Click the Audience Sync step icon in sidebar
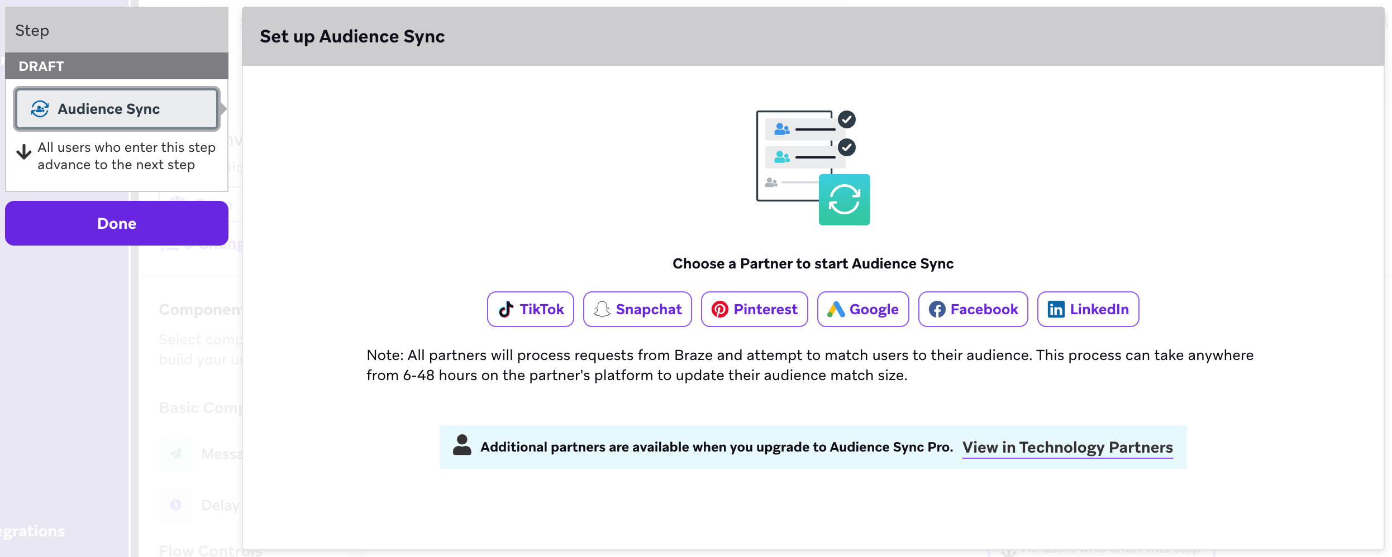 click(x=40, y=109)
